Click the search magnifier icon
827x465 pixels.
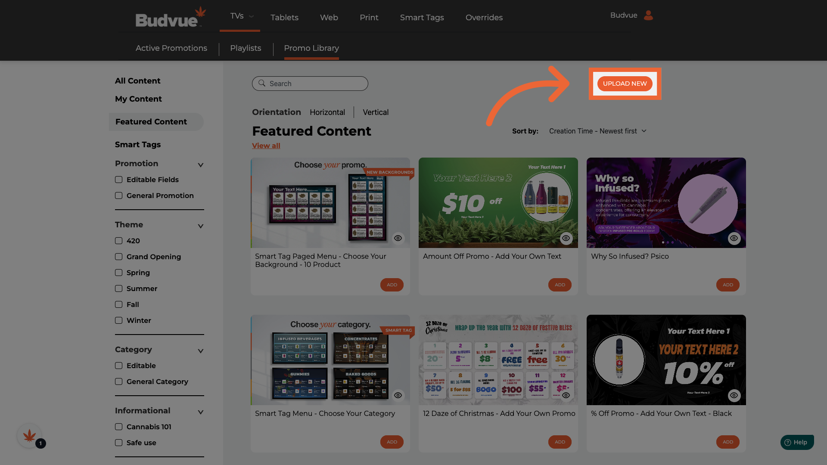[262, 83]
